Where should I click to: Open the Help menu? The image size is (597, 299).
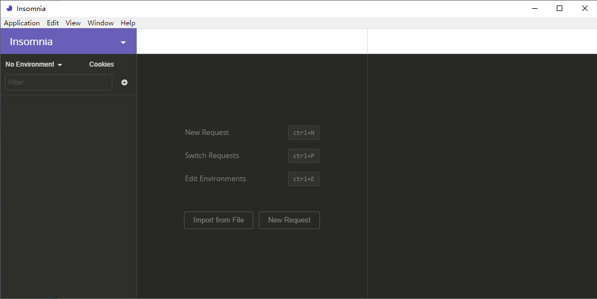pyautogui.click(x=128, y=23)
